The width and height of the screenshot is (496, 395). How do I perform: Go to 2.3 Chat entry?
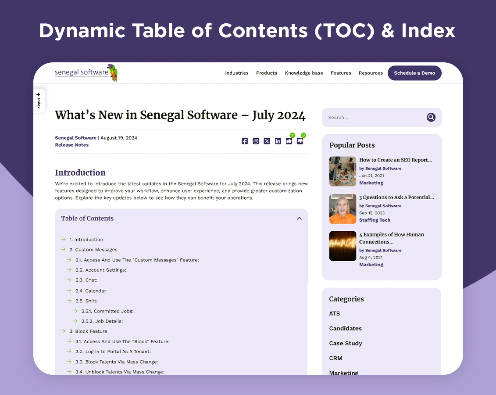(x=86, y=280)
